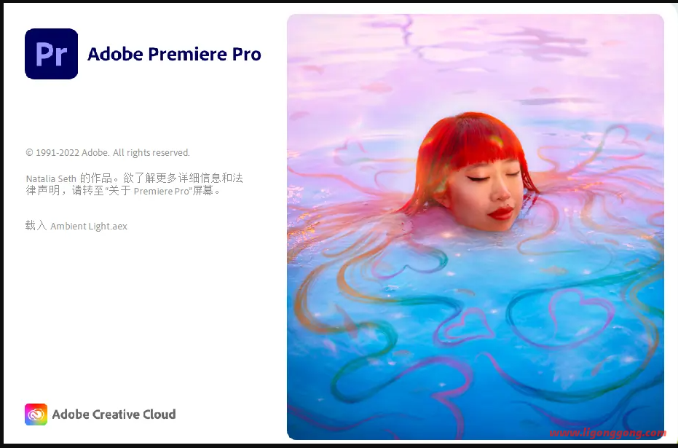Click the 1991-2022 Adobe copyright line
The image size is (678, 448).
108,153
